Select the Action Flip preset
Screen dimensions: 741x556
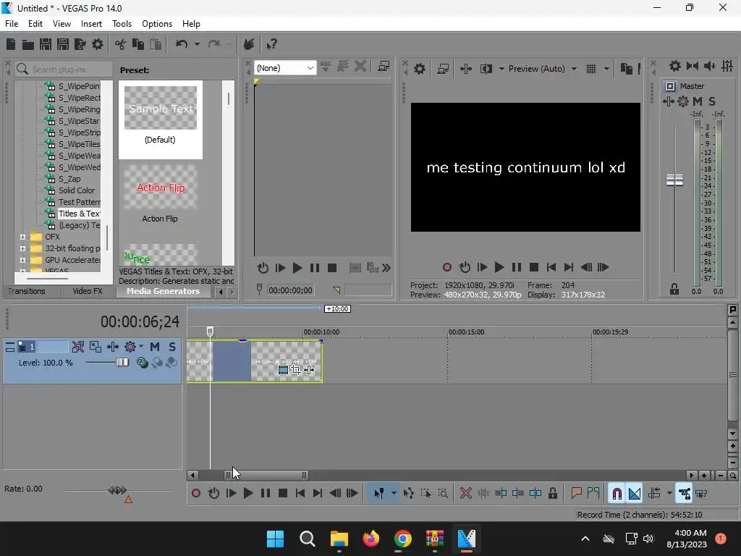click(160, 194)
